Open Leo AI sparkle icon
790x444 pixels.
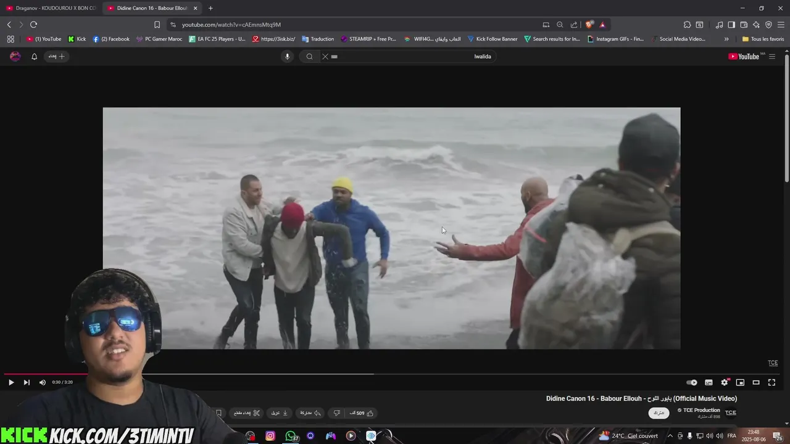756,25
